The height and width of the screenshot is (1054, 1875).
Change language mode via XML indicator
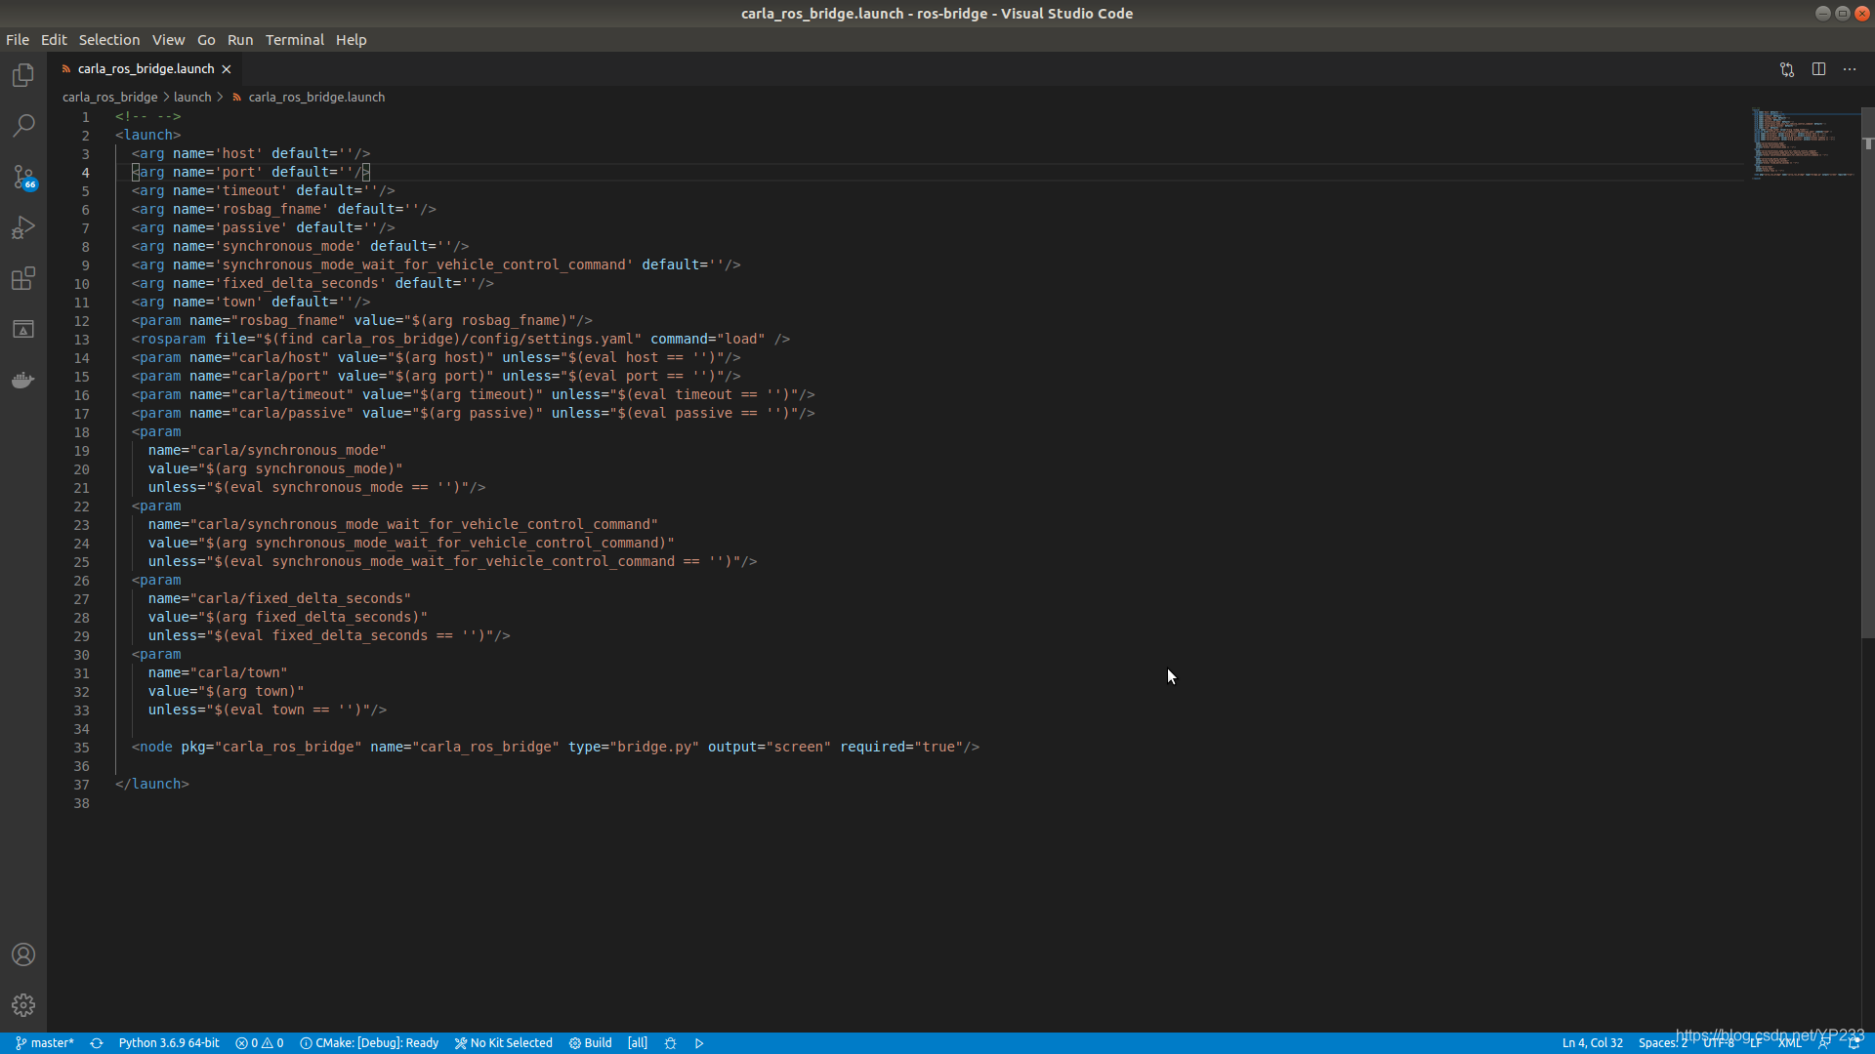(1789, 1043)
